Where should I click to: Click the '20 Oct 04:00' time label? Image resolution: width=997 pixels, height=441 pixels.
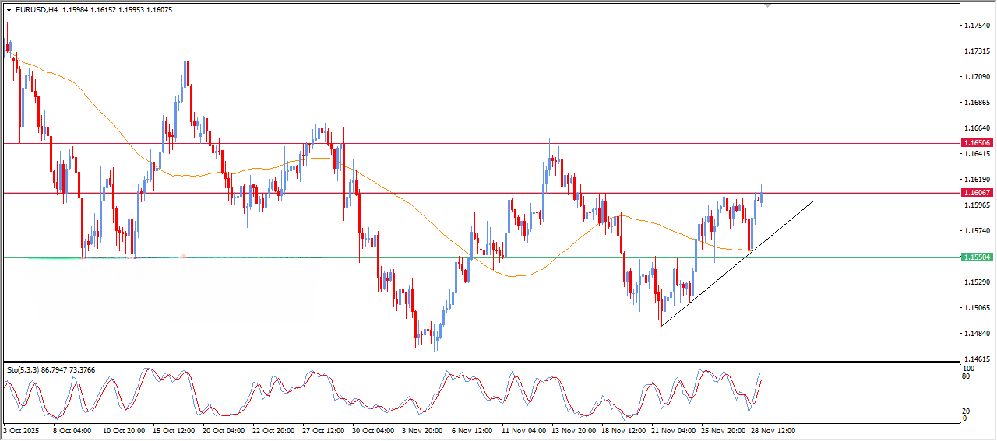click(x=224, y=430)
